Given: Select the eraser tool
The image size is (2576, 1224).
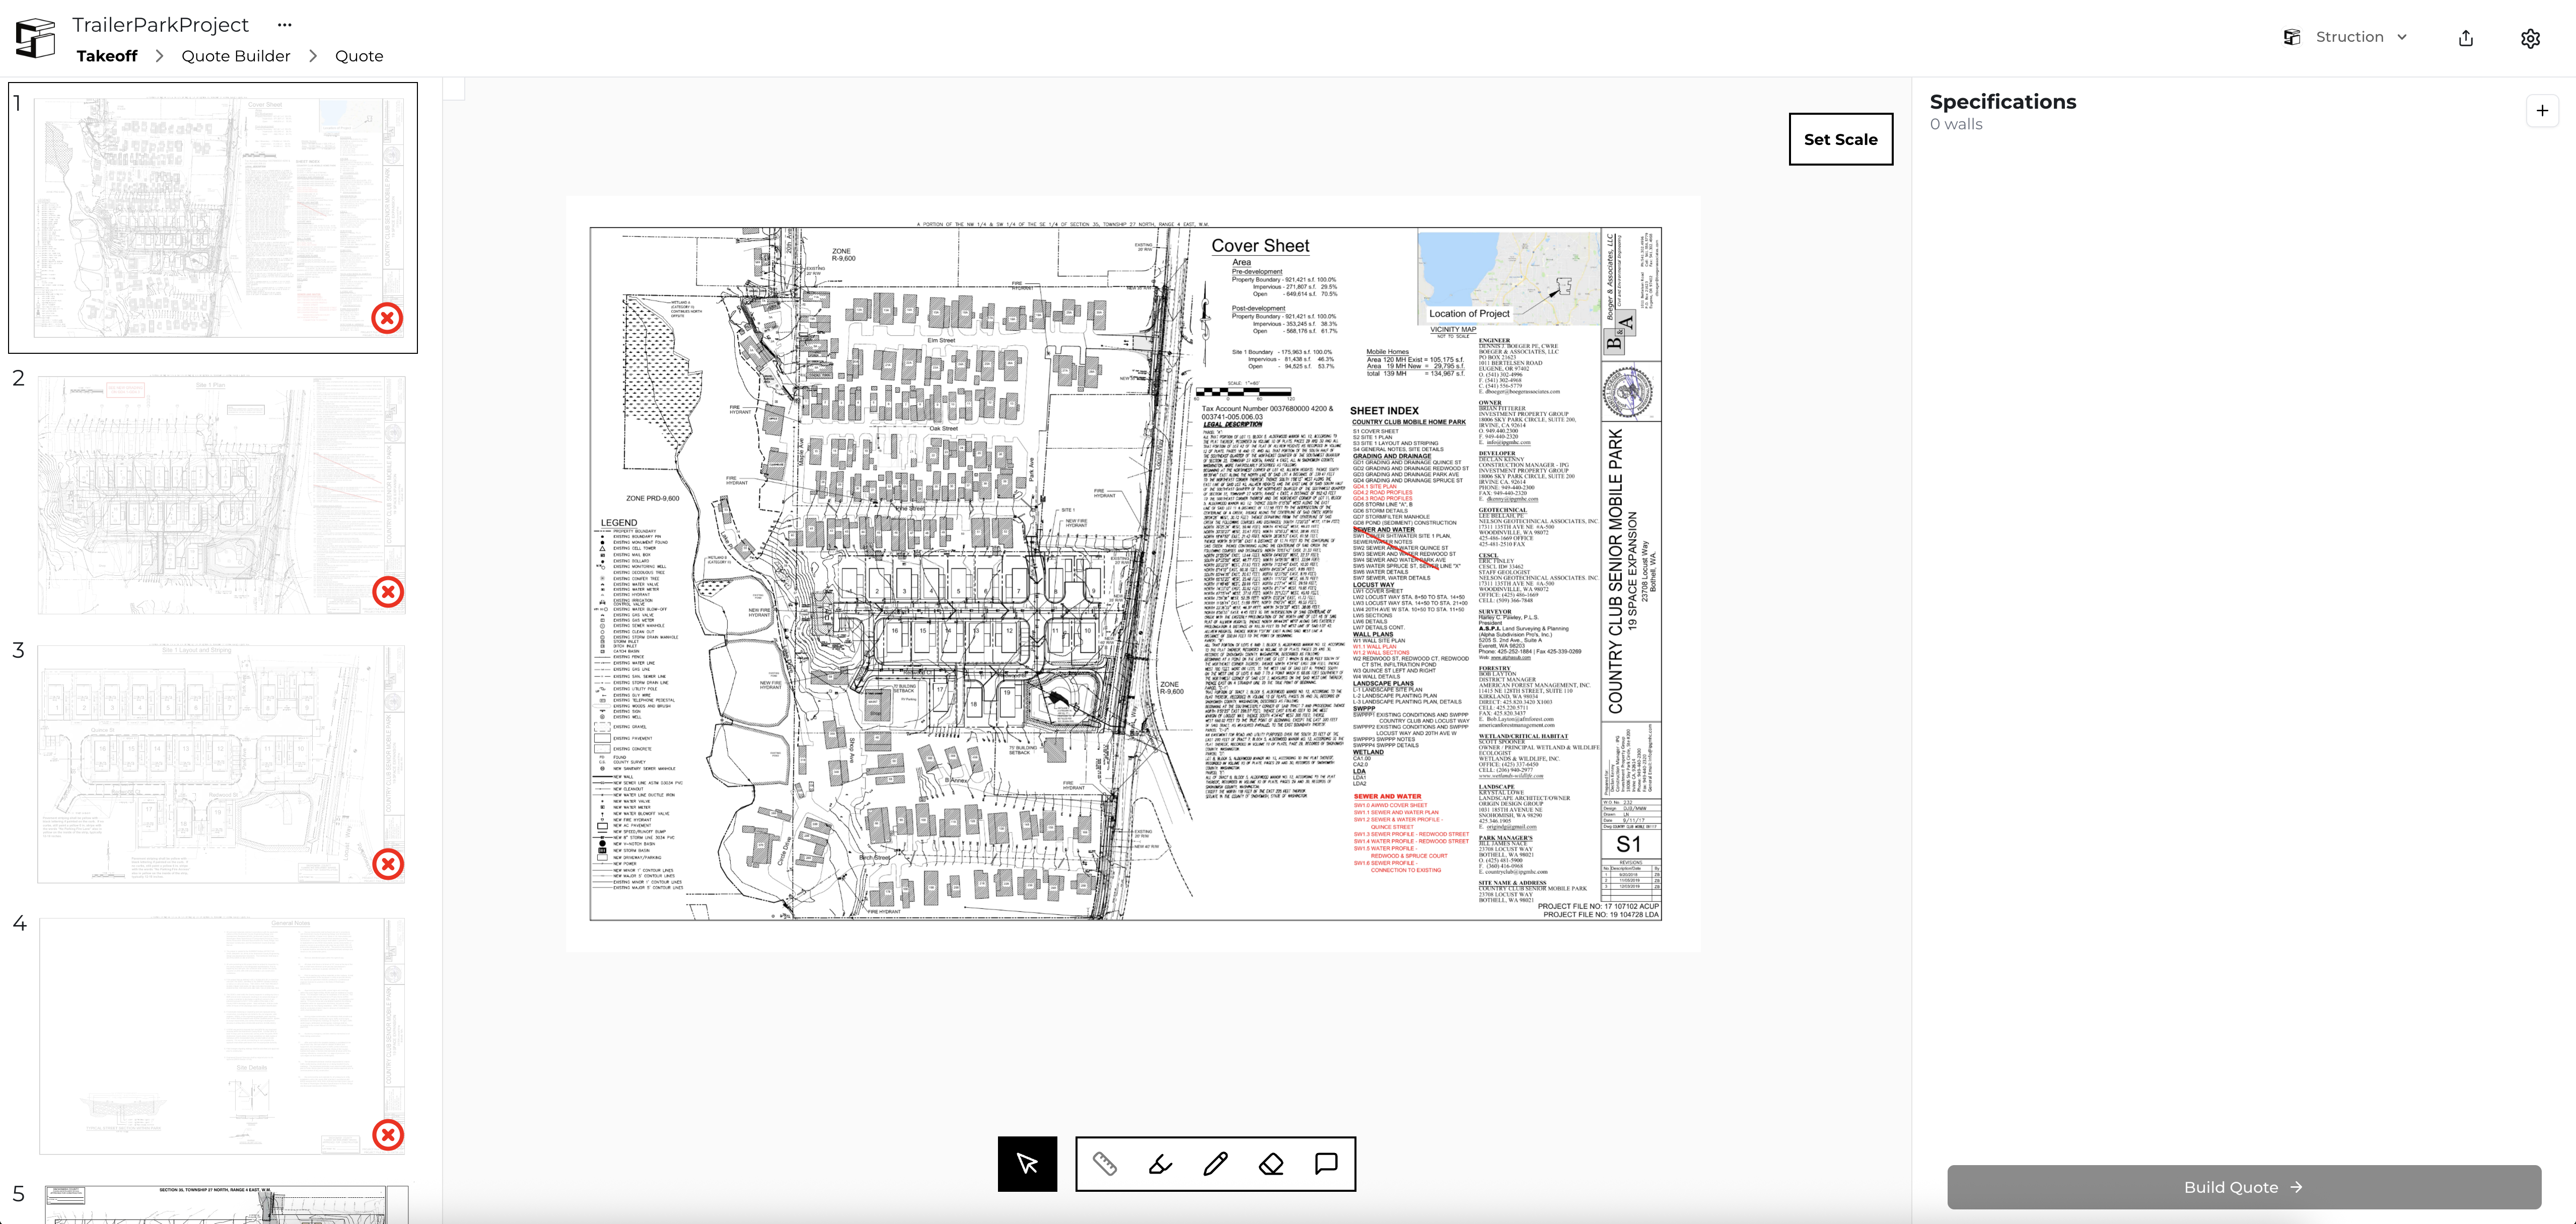Looking at the screenshot, I should click(x=1269, y=1163).
